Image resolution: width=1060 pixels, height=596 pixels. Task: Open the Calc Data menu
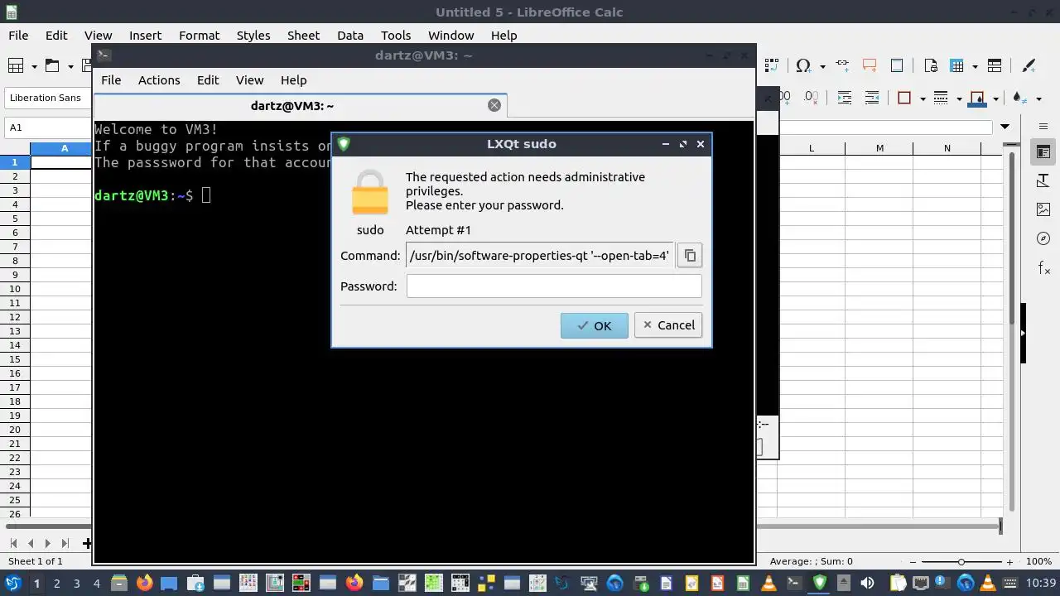point(350,36)
